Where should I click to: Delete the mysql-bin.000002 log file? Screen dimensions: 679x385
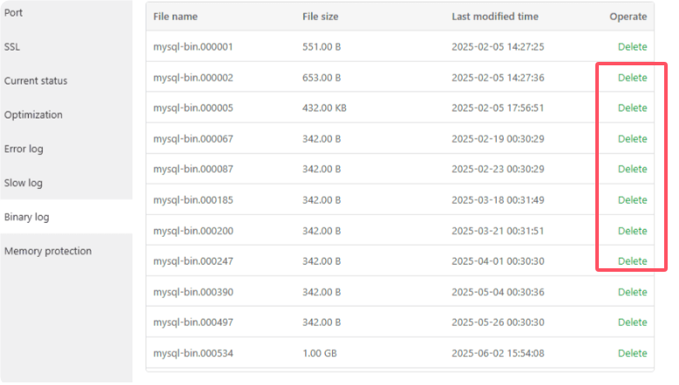pyautogui.click(x=632, y=78)
